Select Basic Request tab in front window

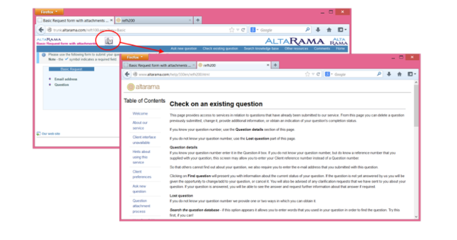point(159,65)
